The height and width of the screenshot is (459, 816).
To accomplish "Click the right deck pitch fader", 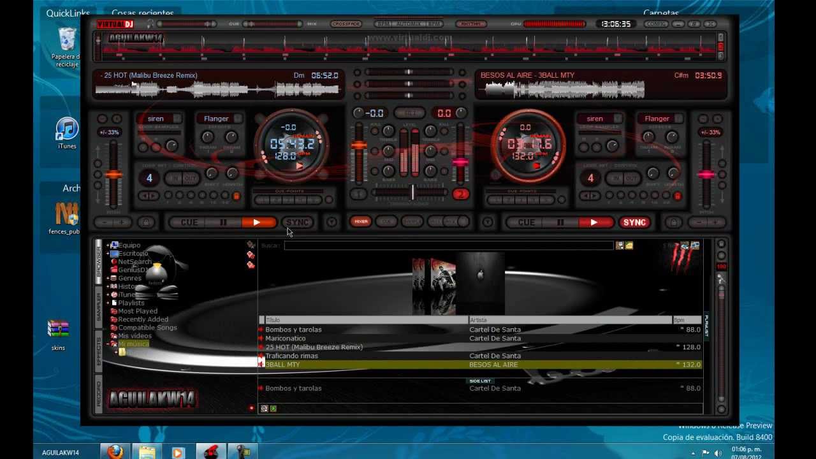I will 706,174.
